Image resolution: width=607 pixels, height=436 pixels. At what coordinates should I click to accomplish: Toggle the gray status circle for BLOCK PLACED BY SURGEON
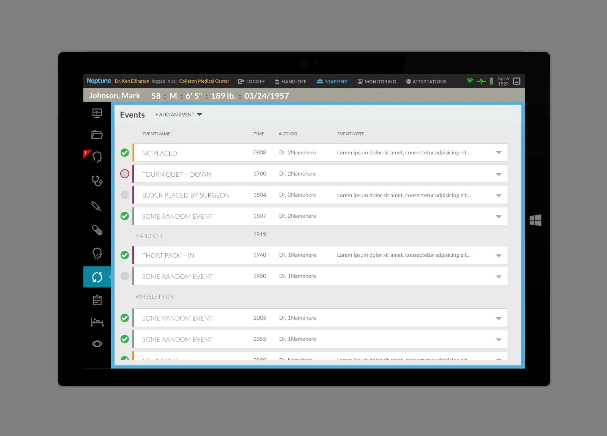point(125,195)
